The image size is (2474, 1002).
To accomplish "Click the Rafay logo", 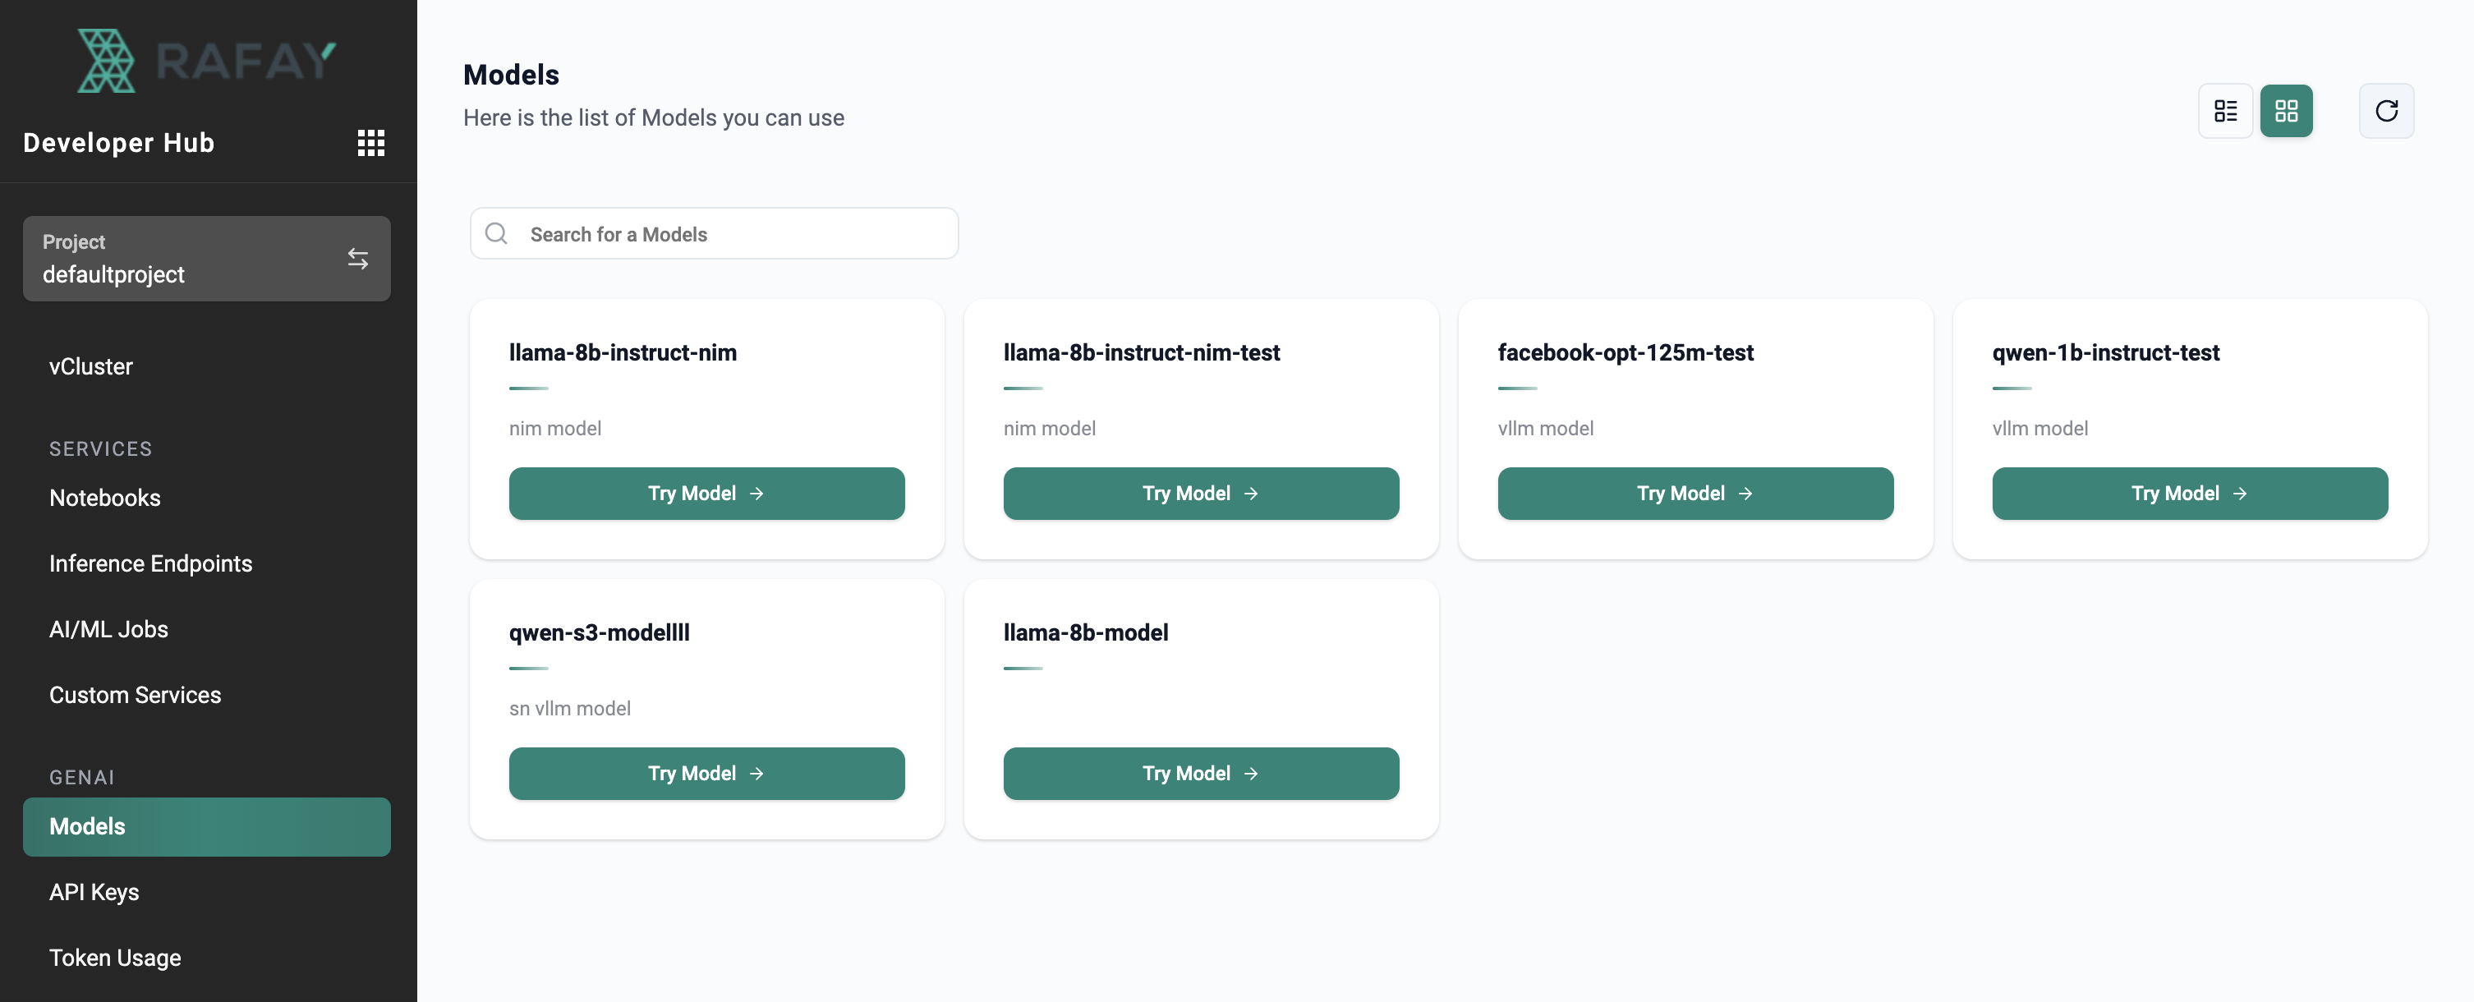I will [x=206, y=61].
